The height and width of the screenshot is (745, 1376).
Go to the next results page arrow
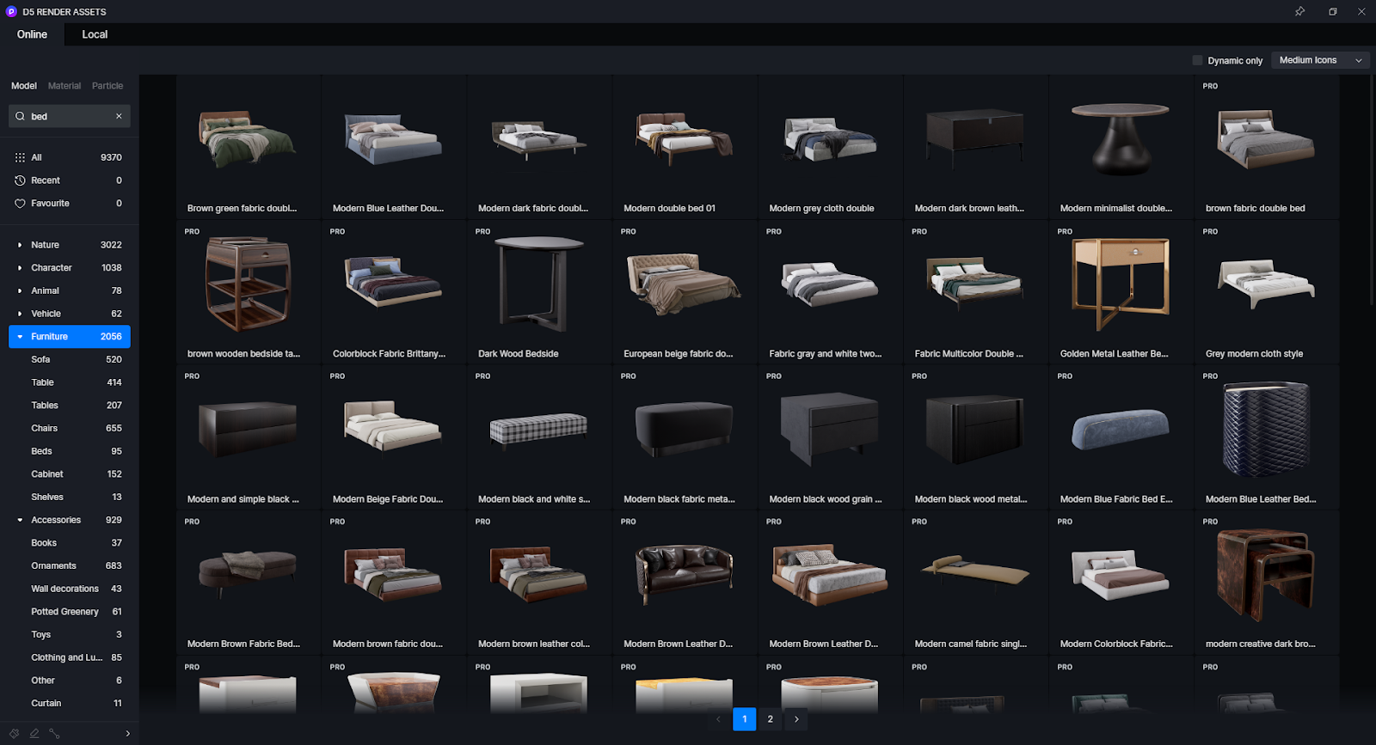(x=796, y=719)
